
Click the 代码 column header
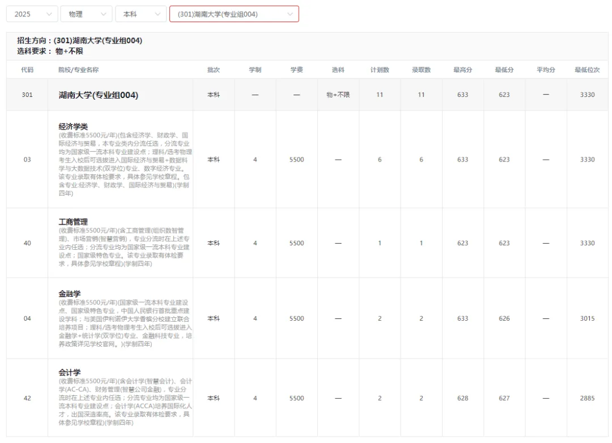[27, 70]
